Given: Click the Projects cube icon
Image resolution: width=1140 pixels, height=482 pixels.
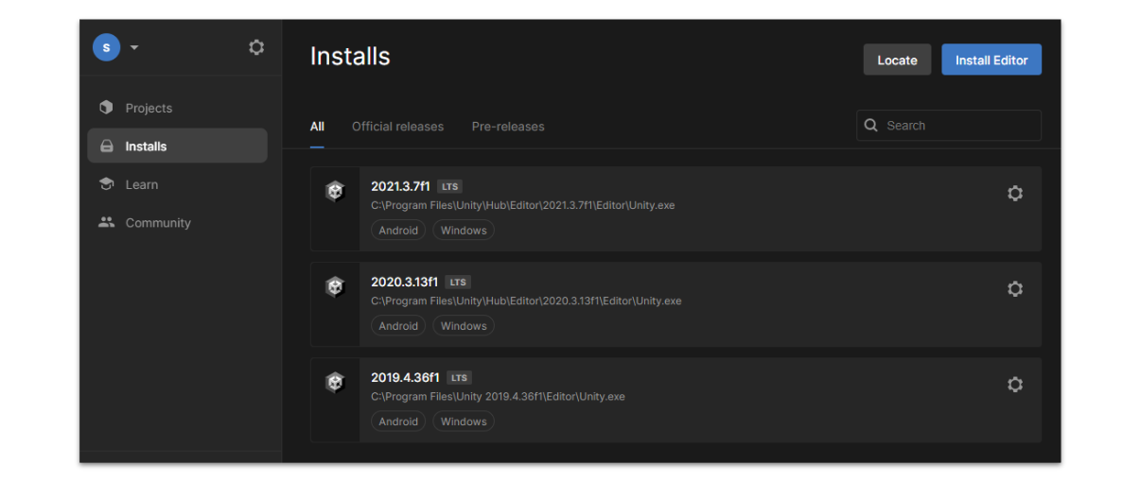Looking at the screenshot, I should [x=106, y=108].
